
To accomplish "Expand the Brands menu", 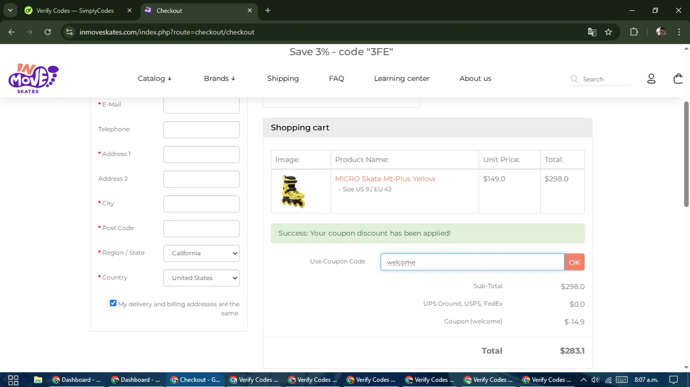I will coord(219,79).
